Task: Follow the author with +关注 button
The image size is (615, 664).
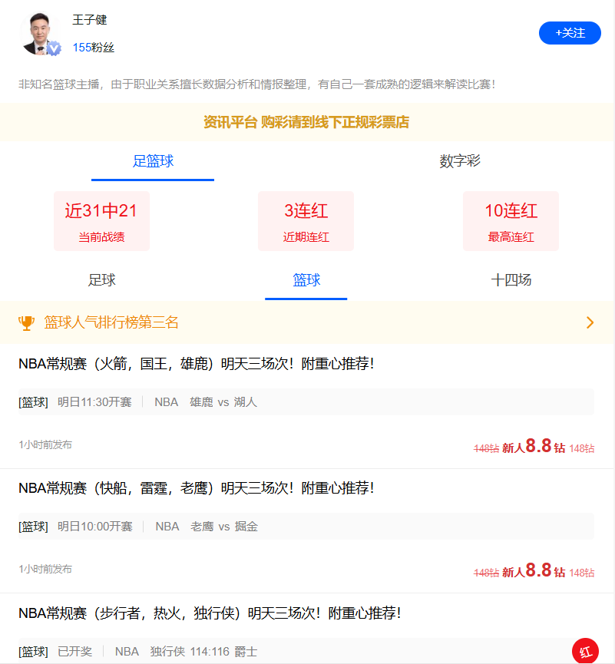Action: (x=570, y=33)
